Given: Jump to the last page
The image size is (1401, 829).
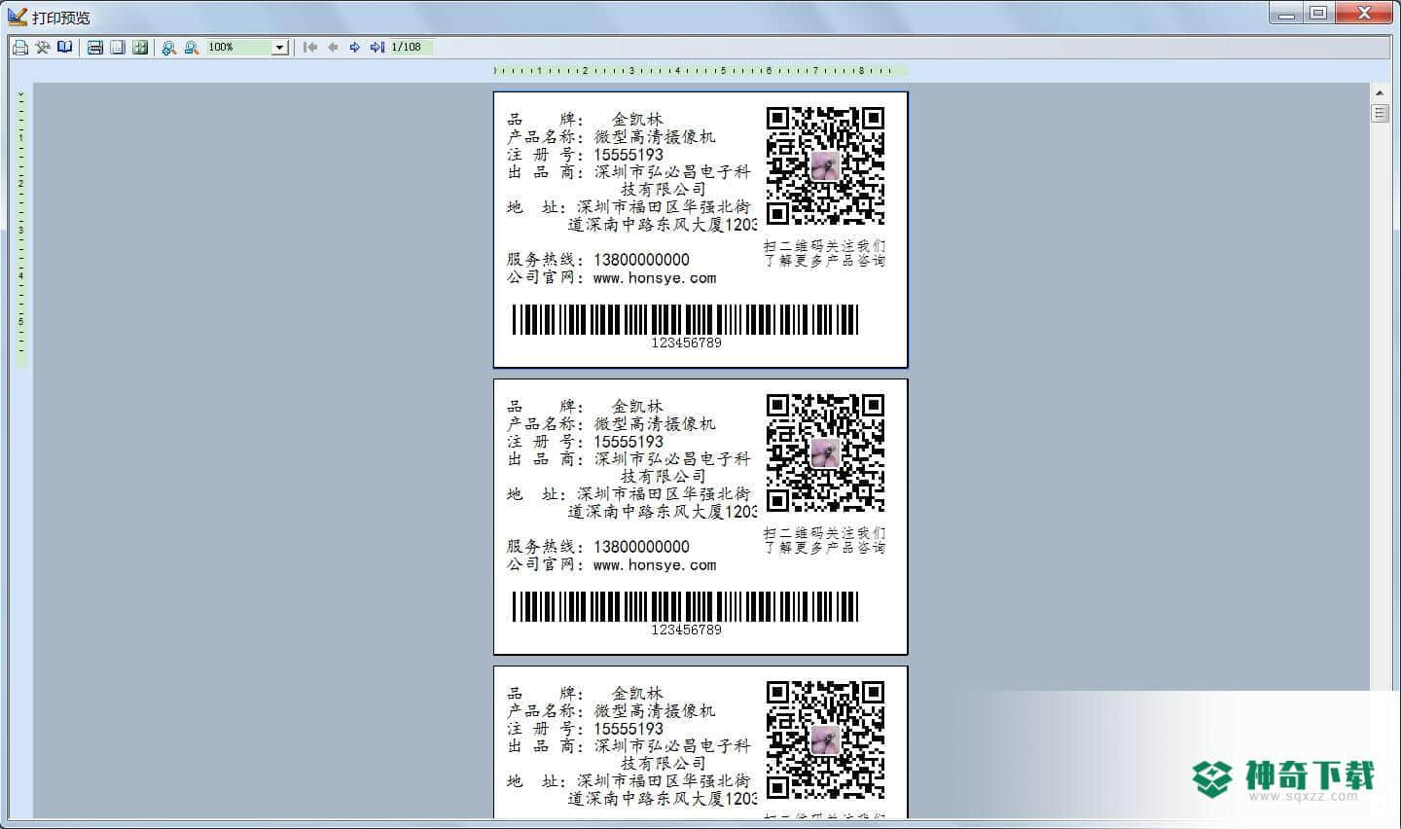Looking at the screenshot, I should (x=377, y=47).
